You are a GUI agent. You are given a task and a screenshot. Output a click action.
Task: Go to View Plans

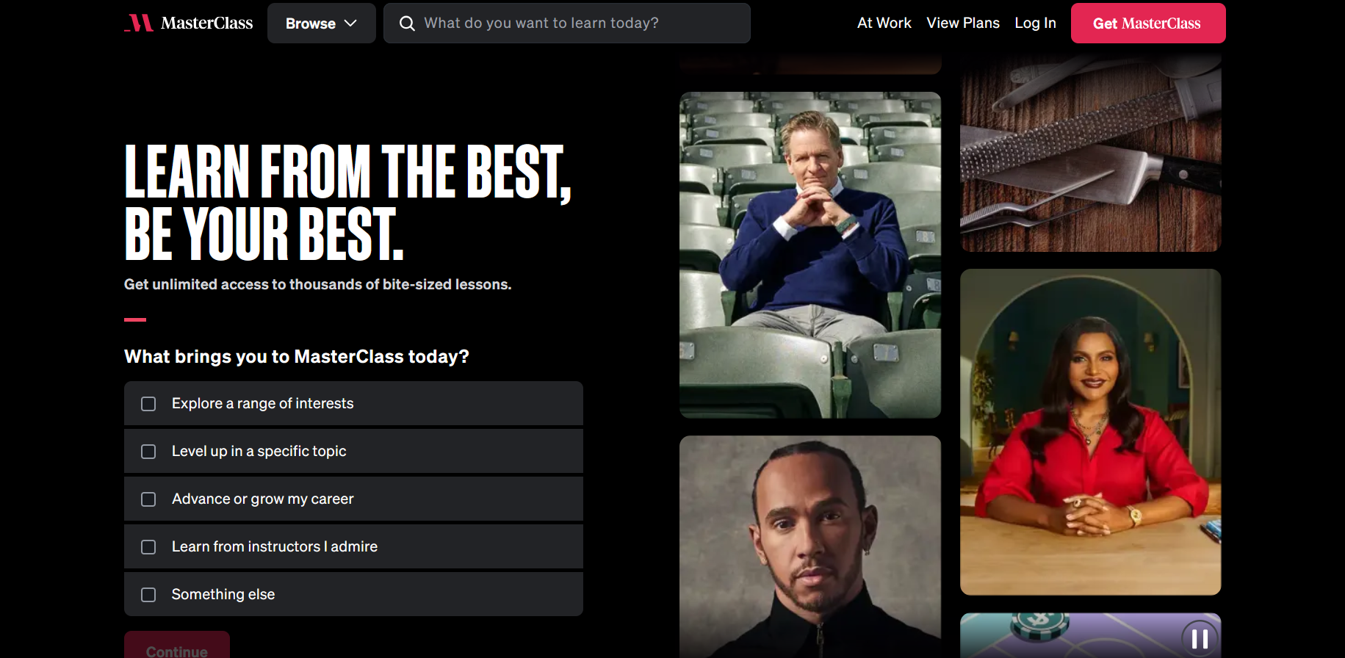pyautogui.click(x=963, y=23)
